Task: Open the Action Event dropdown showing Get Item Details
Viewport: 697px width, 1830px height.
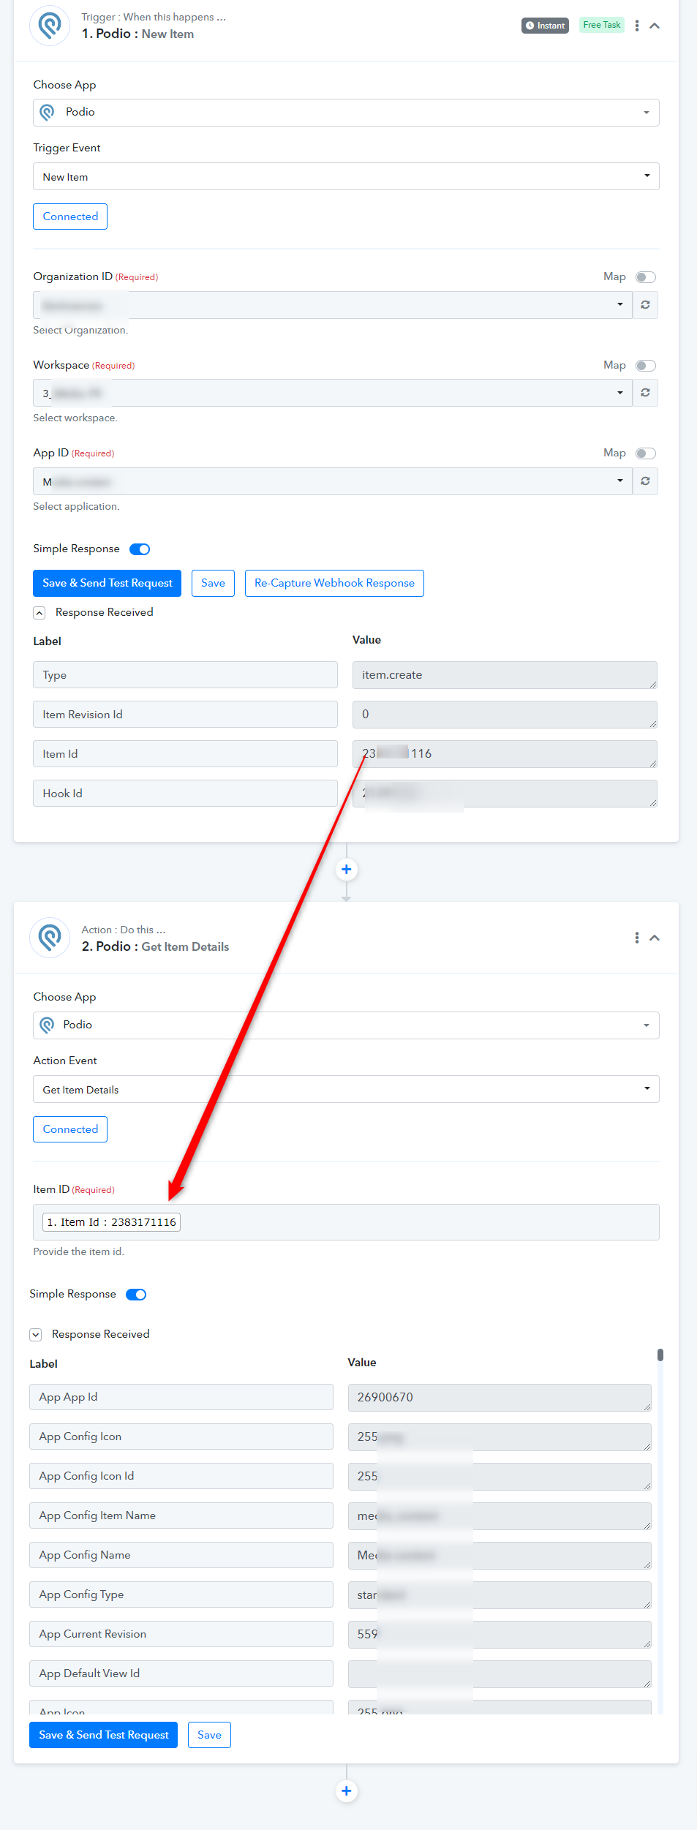Action: [x=346, y=1089]
